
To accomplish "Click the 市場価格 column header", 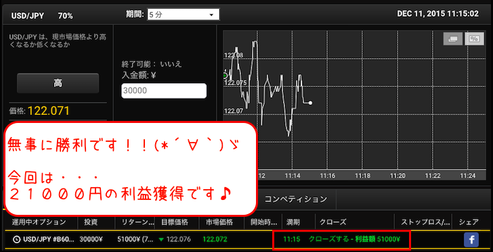I will 219,222.
